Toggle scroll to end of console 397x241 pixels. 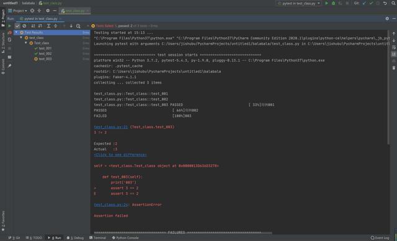point(394,54)
